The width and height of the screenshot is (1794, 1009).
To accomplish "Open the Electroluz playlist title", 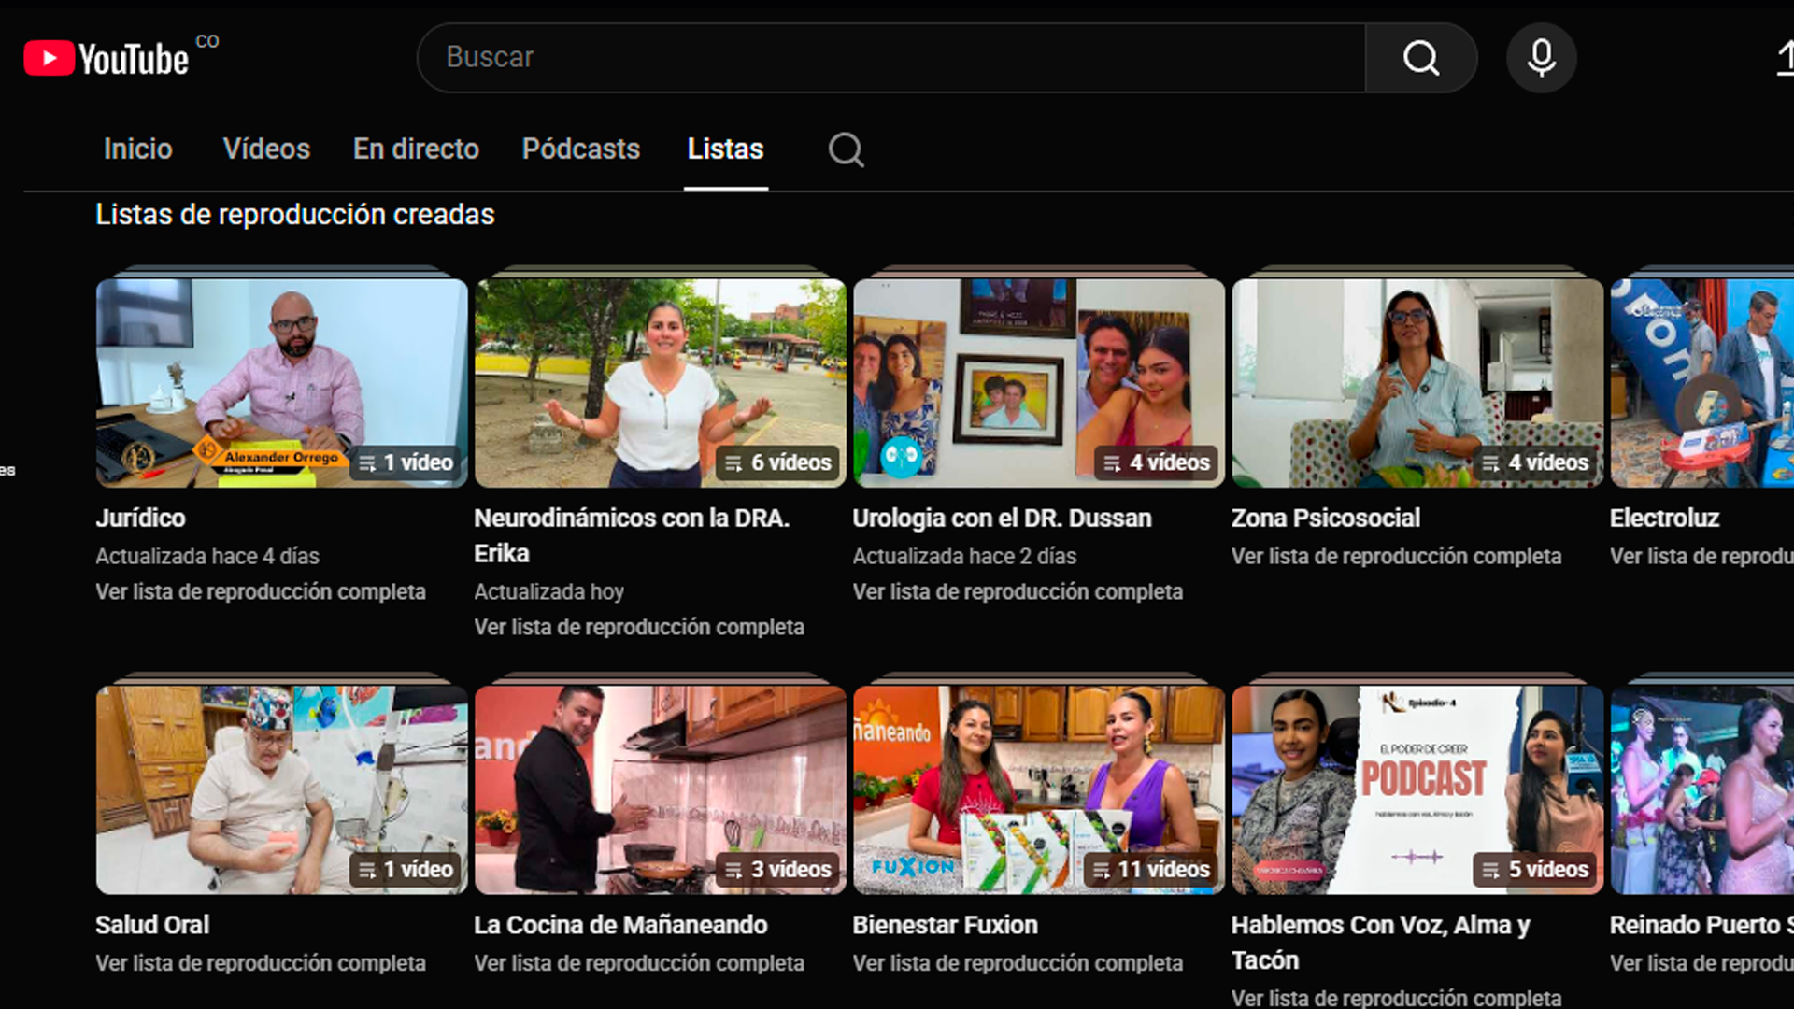I will tap(1664, 518).
